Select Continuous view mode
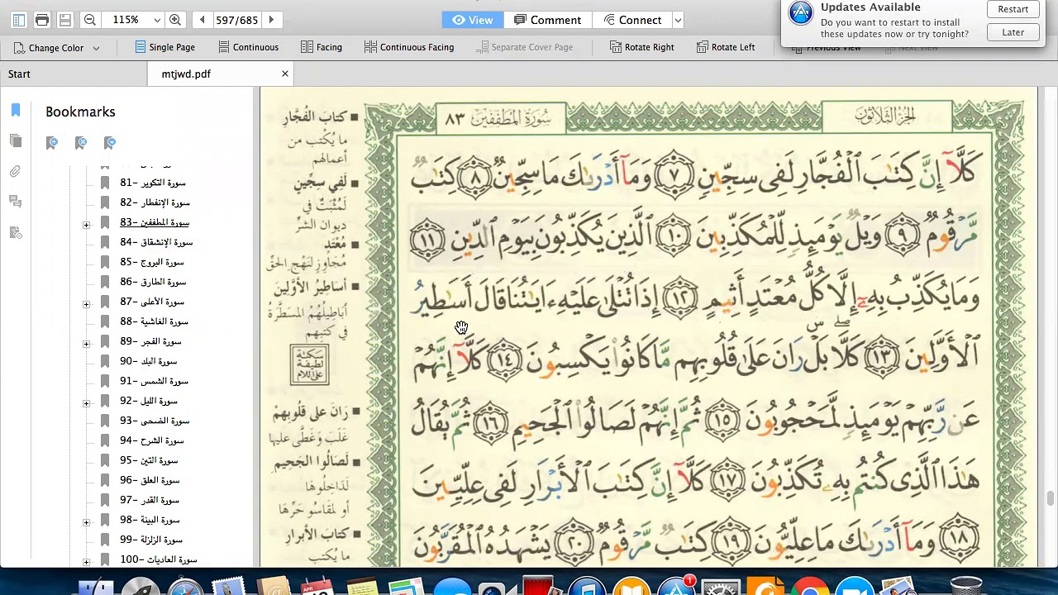 (247, 47)
